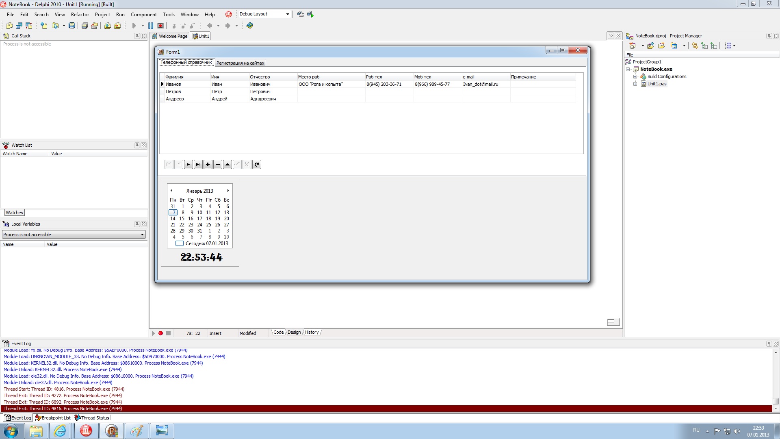Click the Edit record up-triangle navigator button
Screen dimensions: 780x439
(x=227, y=165)
